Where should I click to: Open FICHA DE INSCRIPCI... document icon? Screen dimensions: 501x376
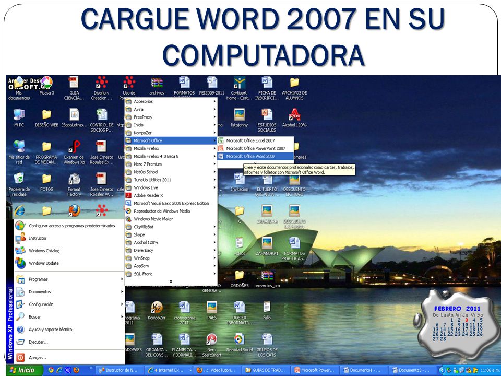(267, 88)
